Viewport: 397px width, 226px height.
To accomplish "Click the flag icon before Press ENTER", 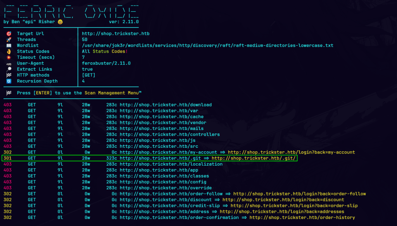I will coord(9,93).
